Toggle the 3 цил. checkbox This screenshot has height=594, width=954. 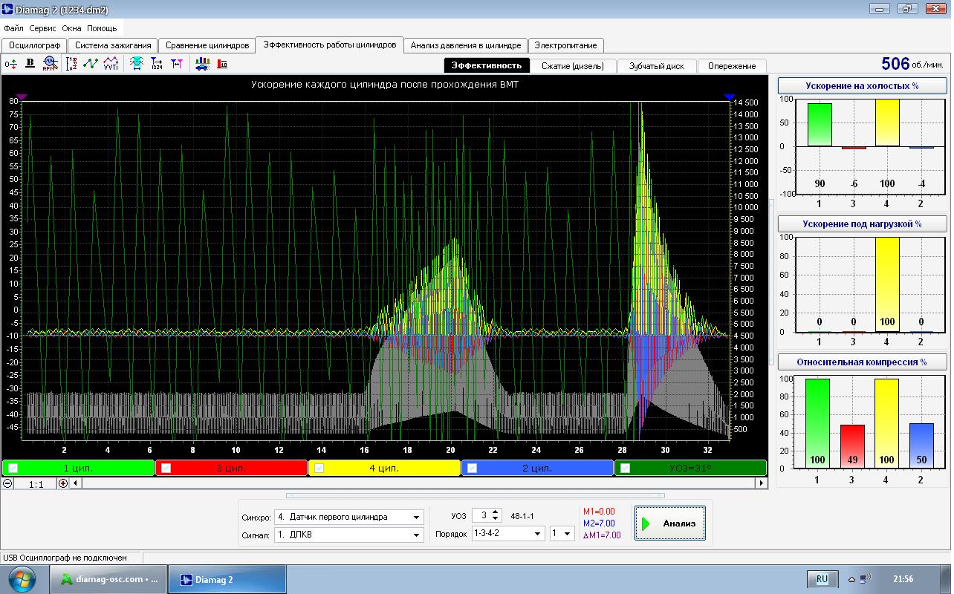coord(166,468)
